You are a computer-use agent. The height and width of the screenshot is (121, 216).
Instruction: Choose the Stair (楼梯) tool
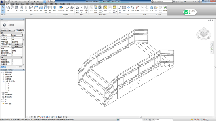pyautogui.click(x=72, y=9)
